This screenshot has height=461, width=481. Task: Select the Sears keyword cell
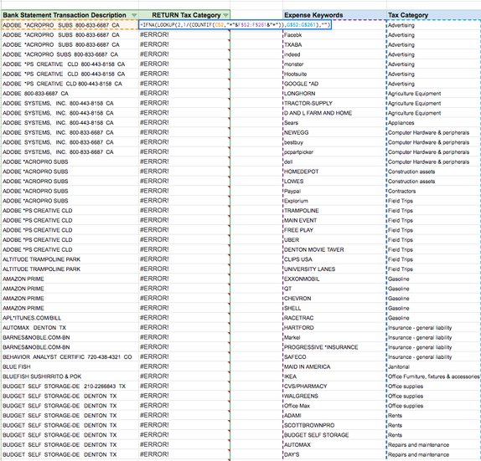(x=334, y=123)
